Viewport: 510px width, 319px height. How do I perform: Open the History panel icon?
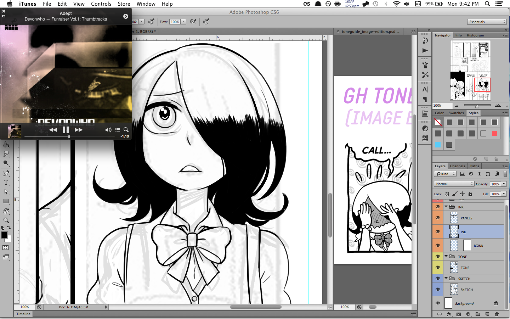[425, 41]
